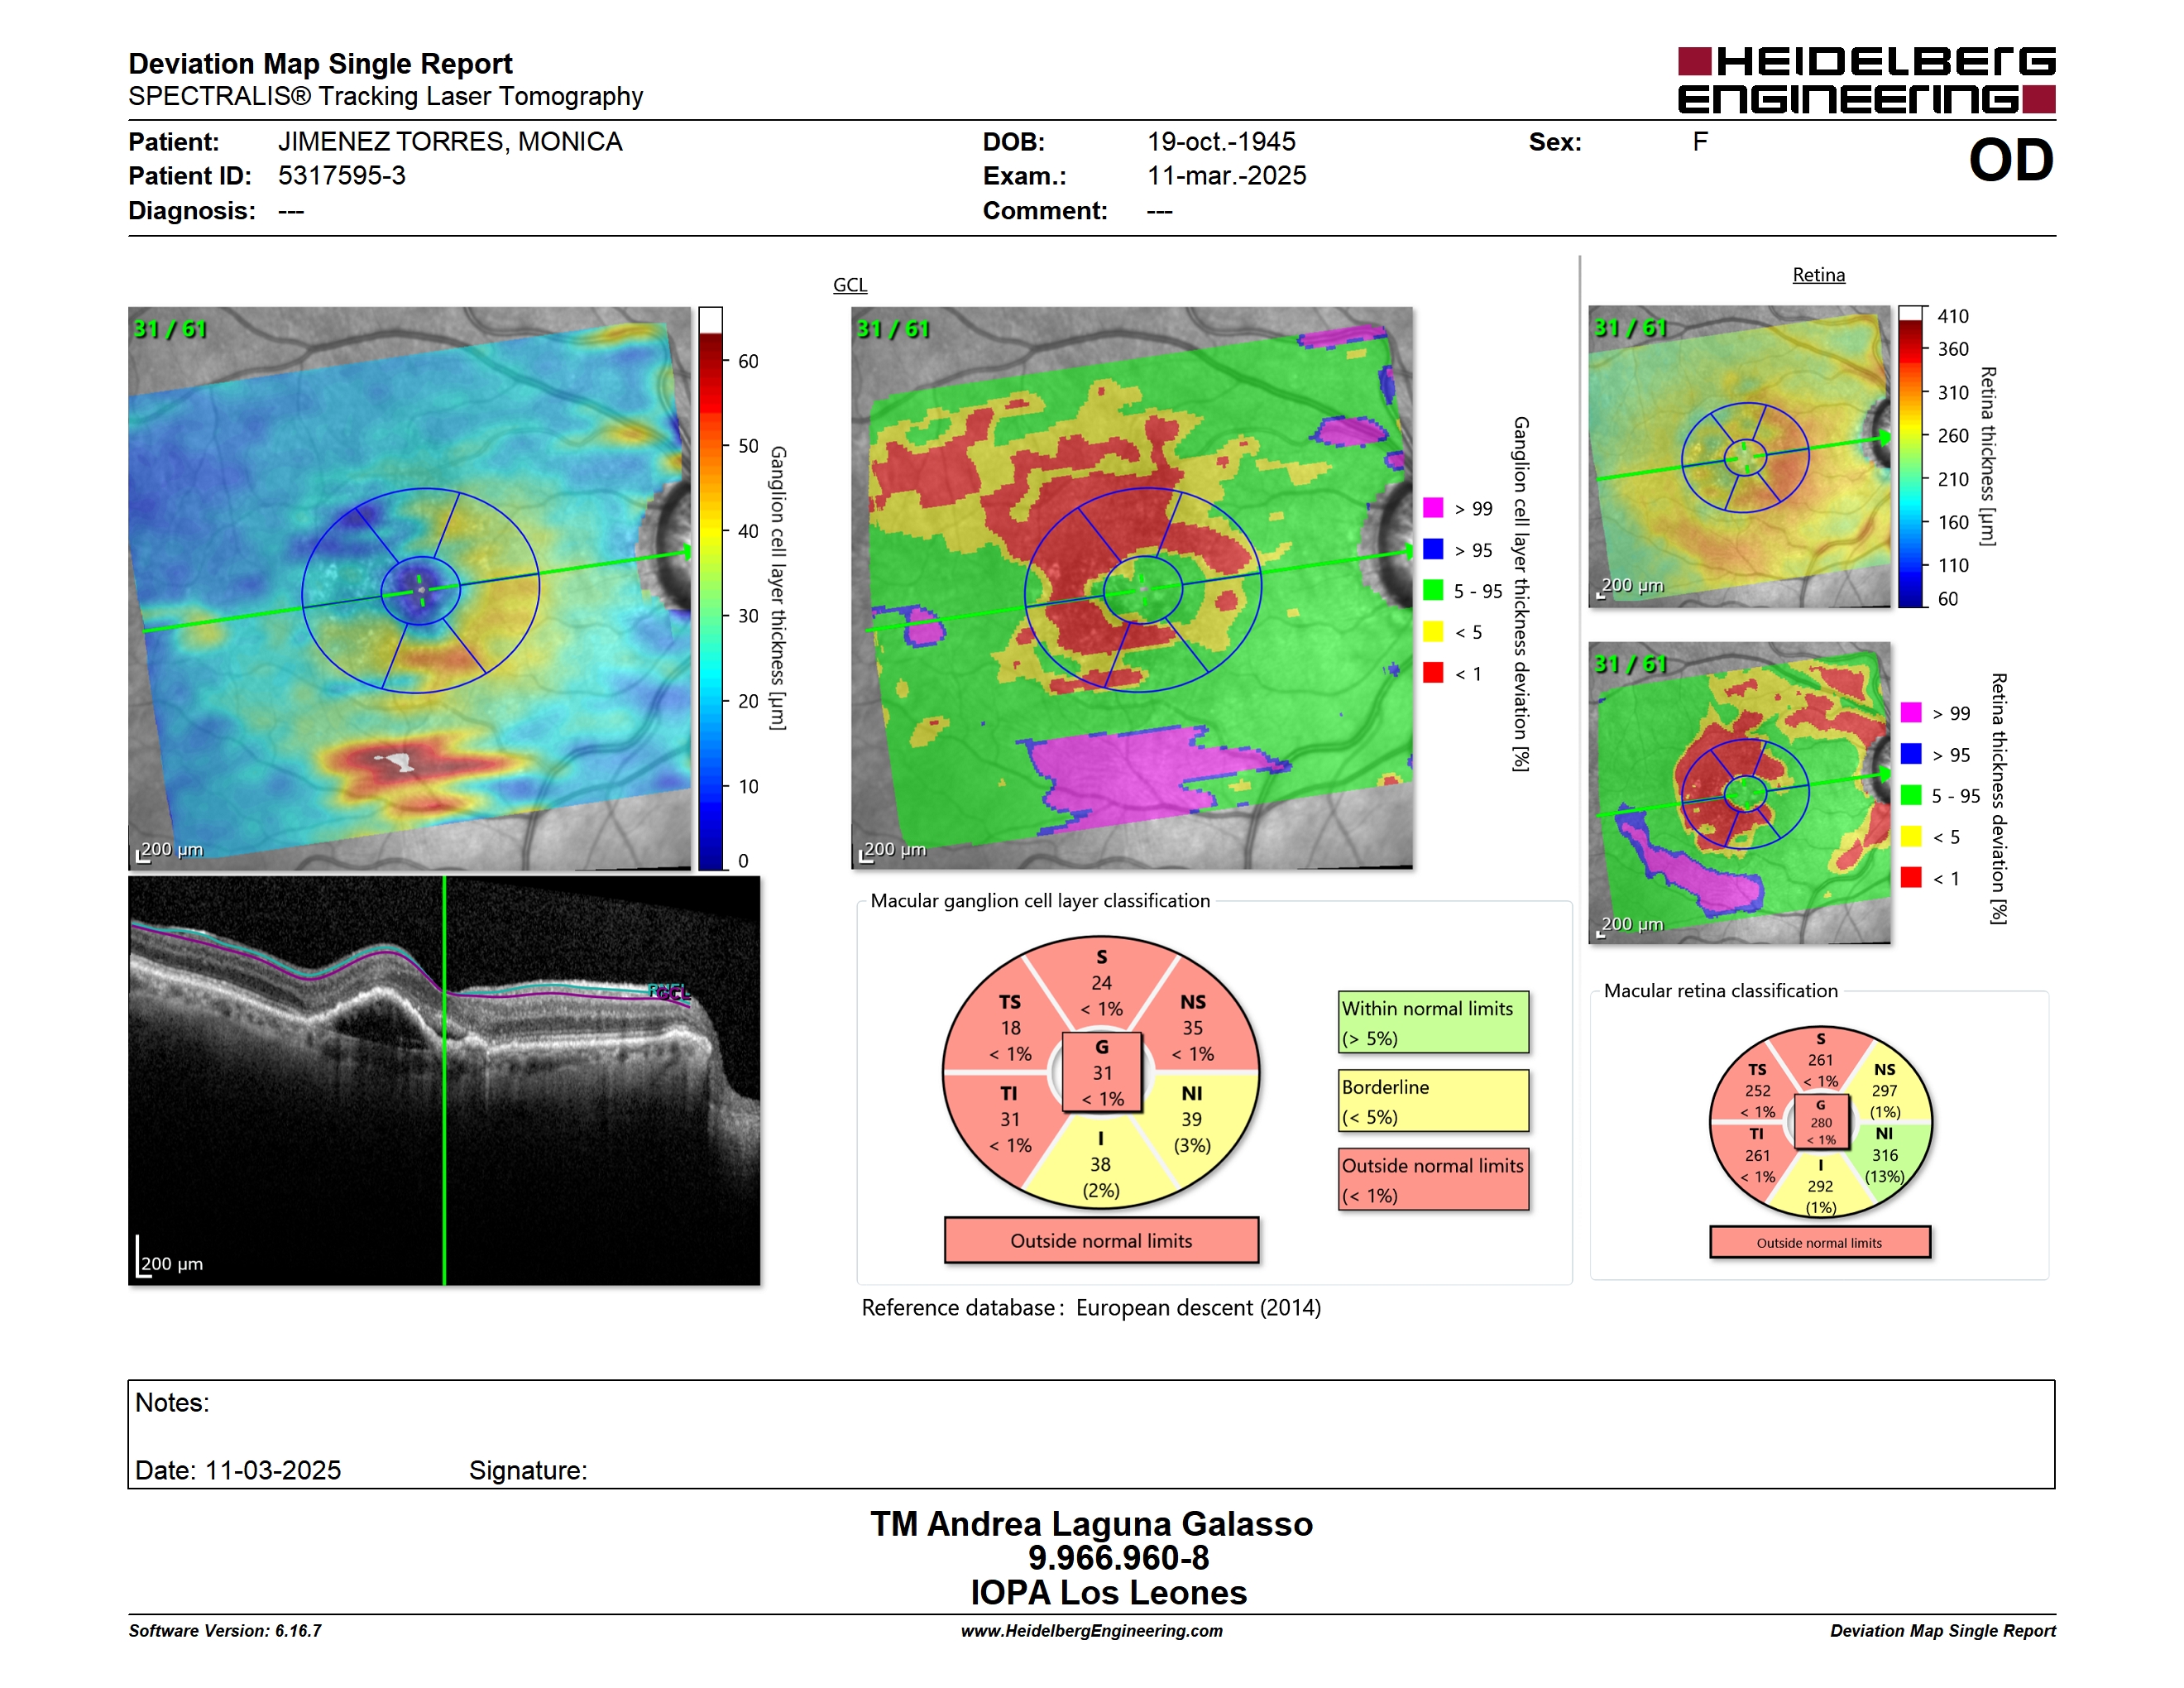This screenshot has width=2184, height=1688.
Task: Click the yellow < 5 swatch in Retina legend
Action: [x=1911, y=836]
